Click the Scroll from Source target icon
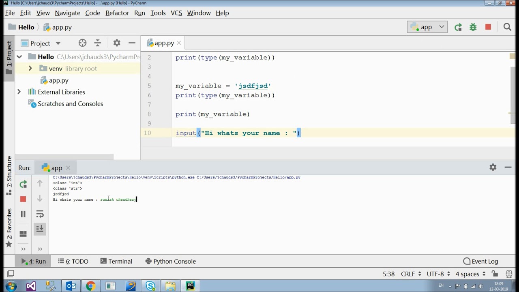The image size is (519, 292). (x=82, y=43)
